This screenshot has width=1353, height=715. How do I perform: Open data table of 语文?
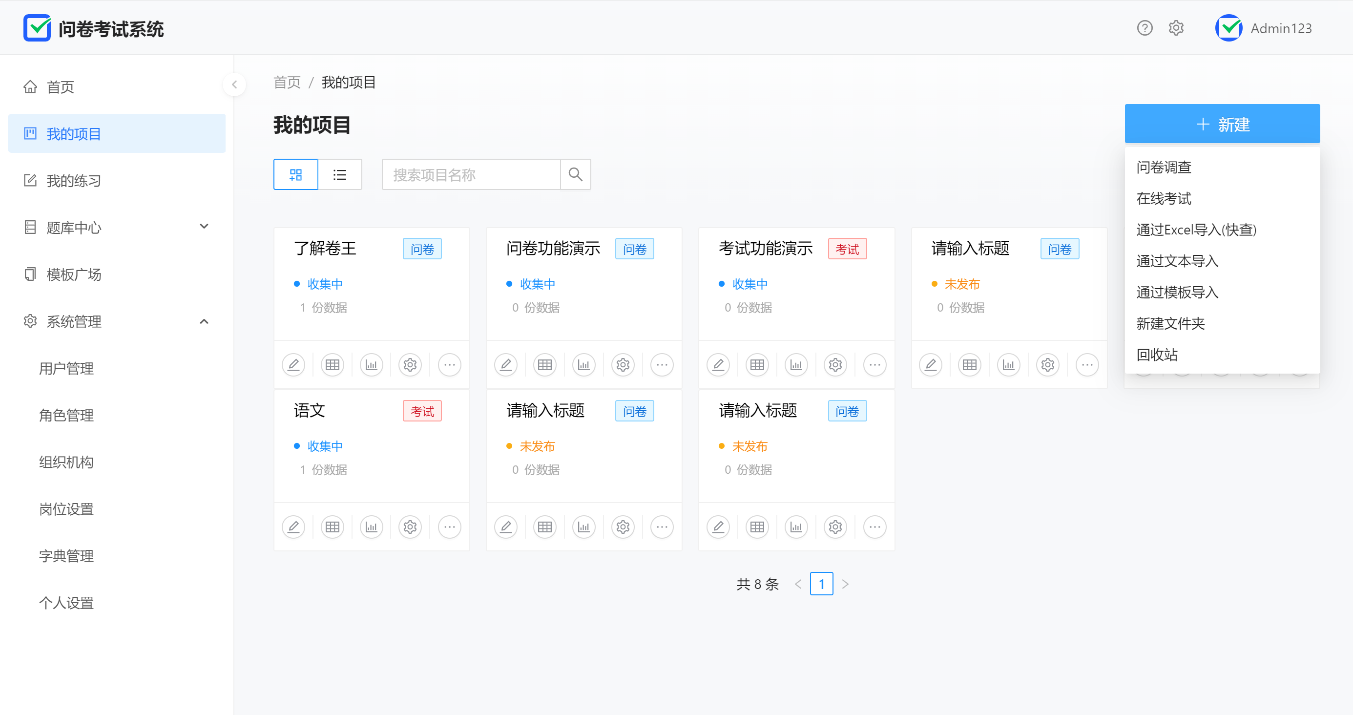333,527
